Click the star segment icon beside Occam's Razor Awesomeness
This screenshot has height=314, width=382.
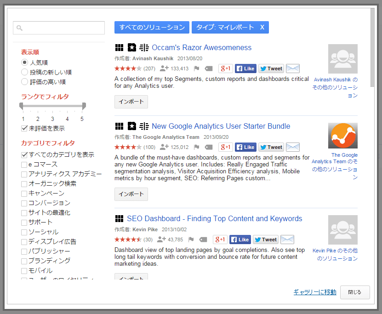(132, 47)
